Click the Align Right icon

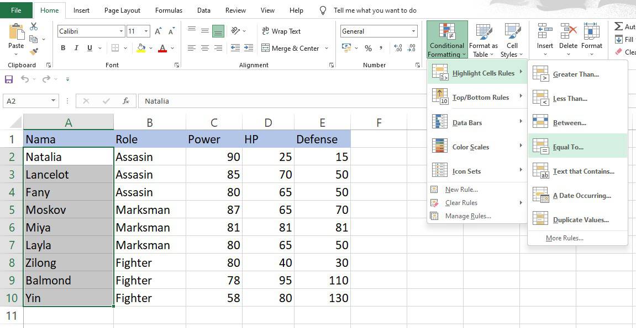[x=218, y=48]
